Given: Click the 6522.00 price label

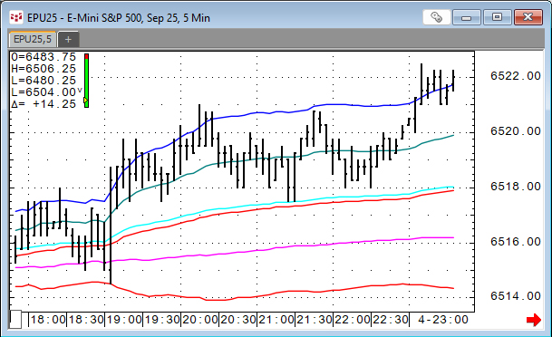Looking at the screenshot, I should (x=516, y=76).
